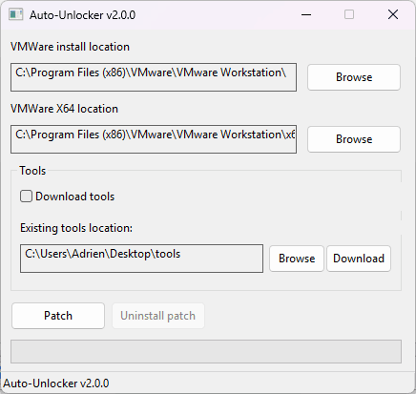The height and width of the screenshot is (394, 416).
Task: Focus the existing tools location field
Action: pyautogui.click(x=141, y=259)
